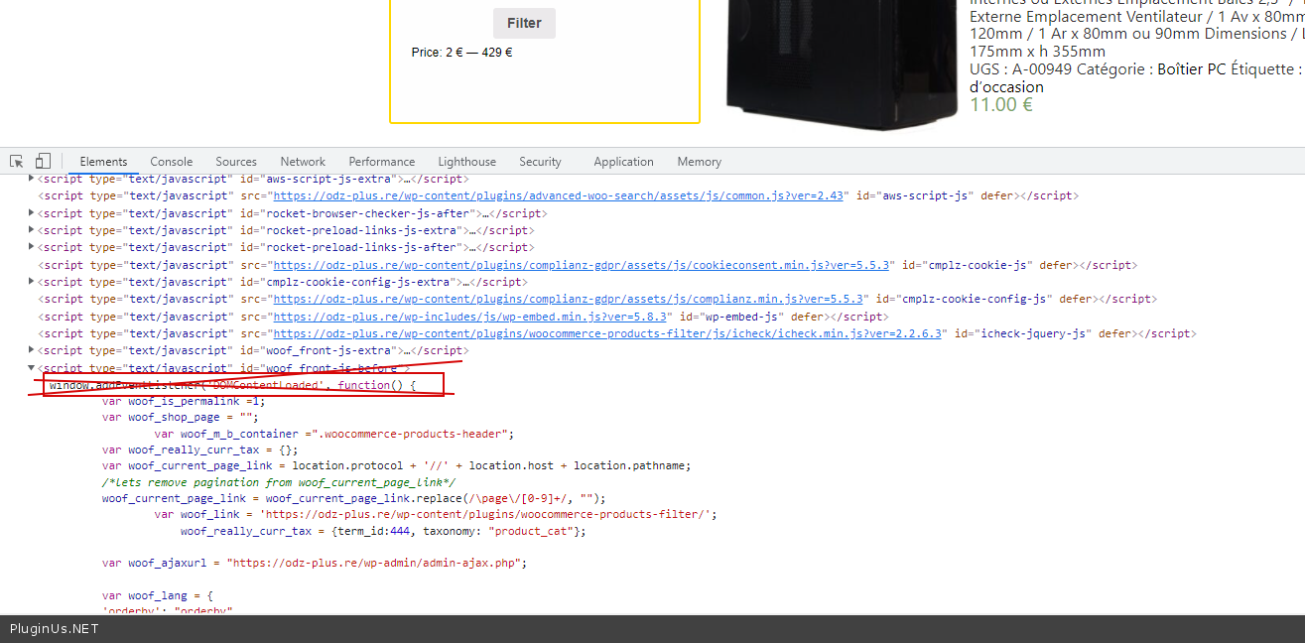Screen dimensions: 1305x643
Task: Expand the woof_front-js-extra script node
Action: 32,350
